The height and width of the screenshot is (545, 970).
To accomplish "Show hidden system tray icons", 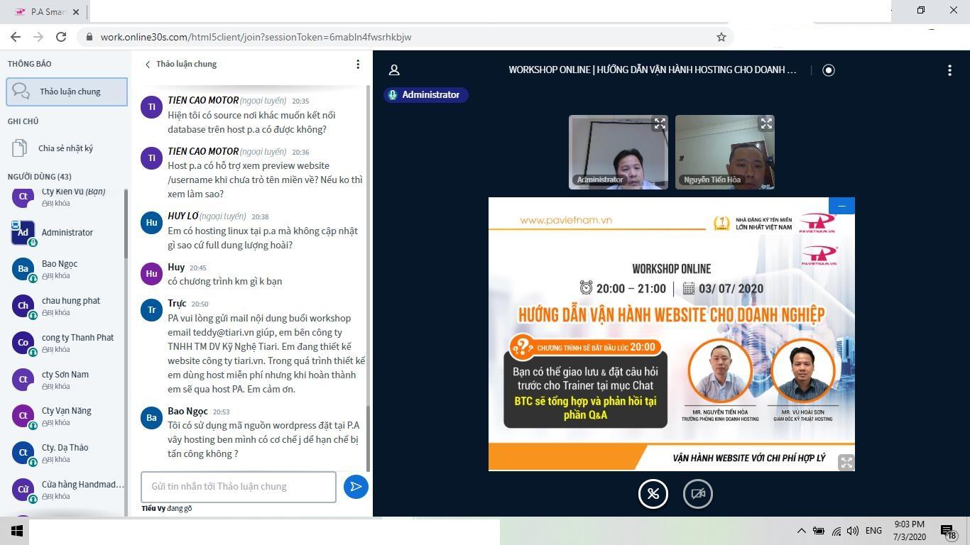I will pyautogui.click(x=801, y=531).
